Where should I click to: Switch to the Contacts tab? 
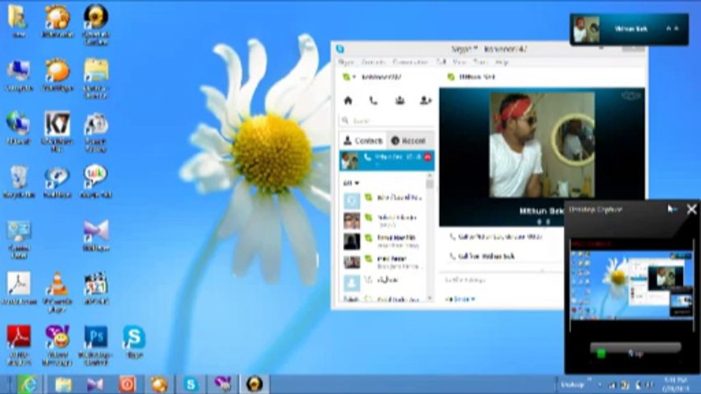click(363, 141)
